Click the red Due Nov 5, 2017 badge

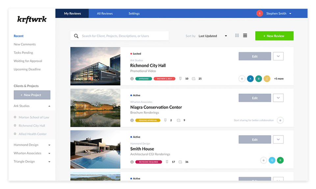[x=165, y=79]
